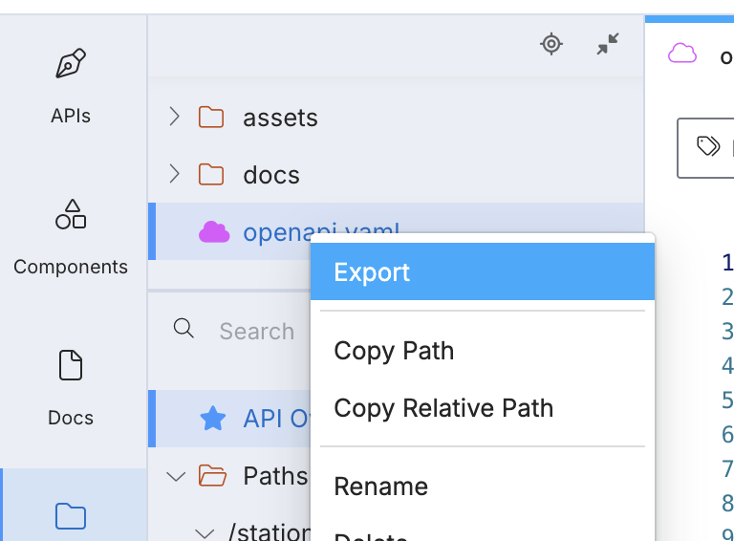Choose Rename from the context menu
Screen dimensions: 734x541
(380, 487)
